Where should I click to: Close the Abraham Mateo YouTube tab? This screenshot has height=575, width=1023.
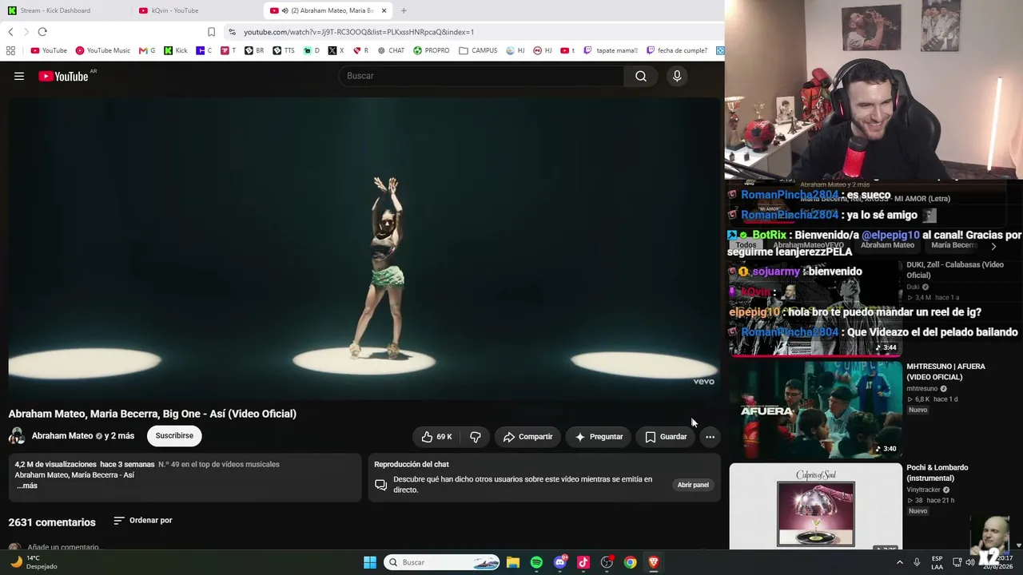point(384,10)
